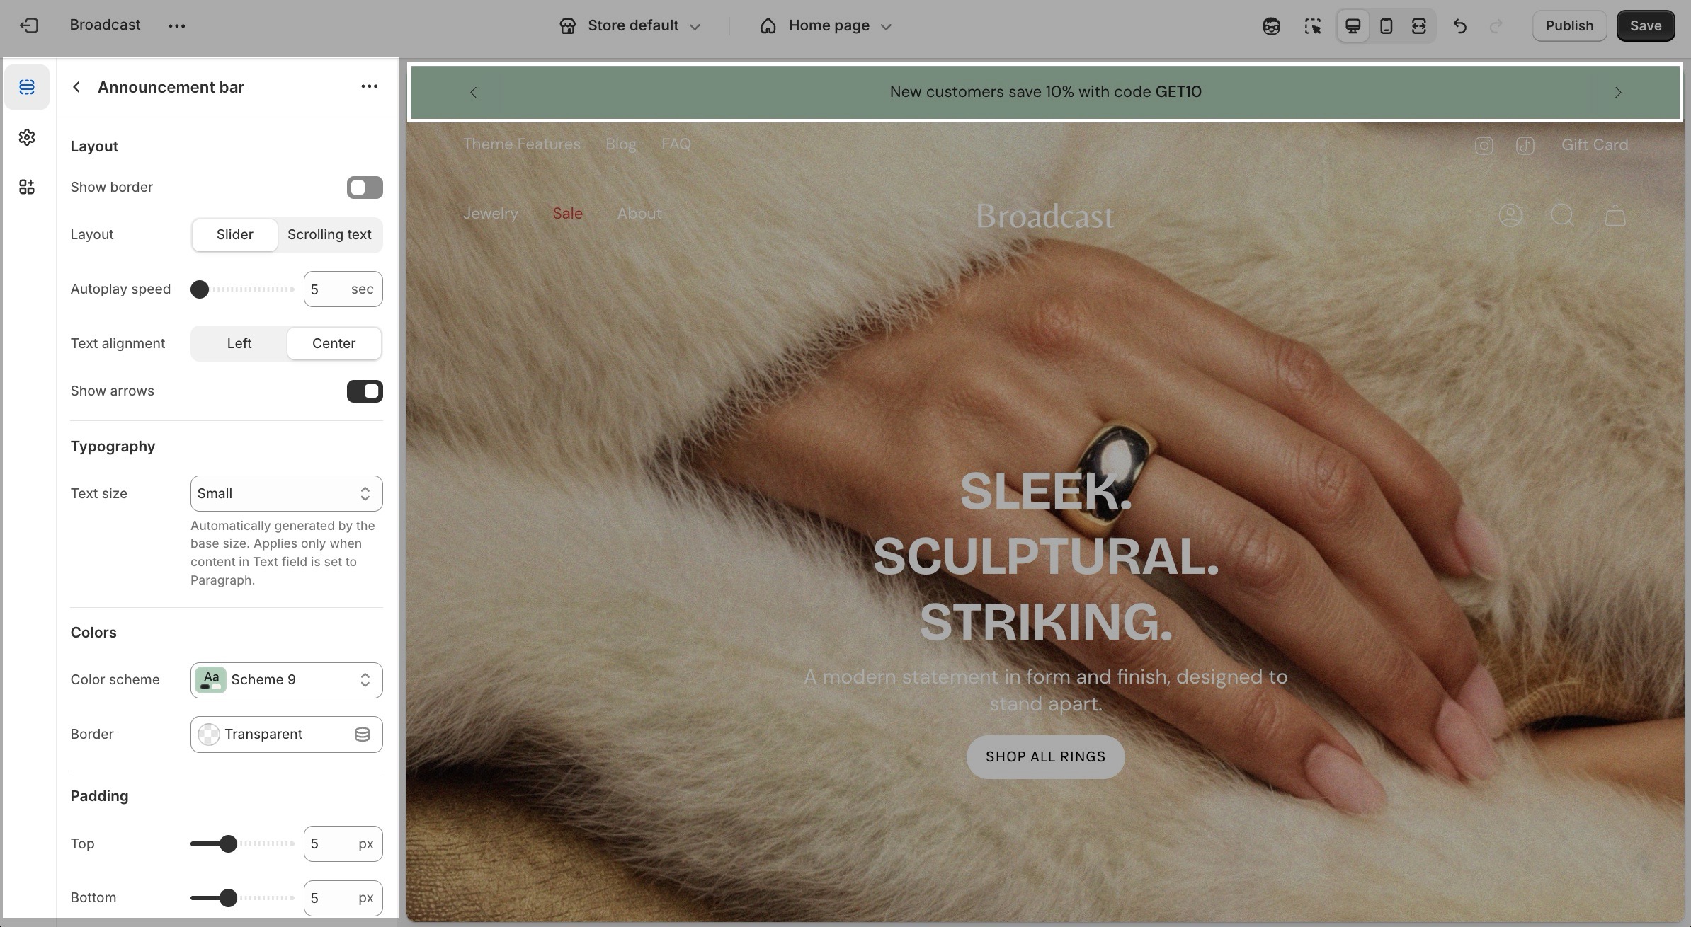The width and height of the screenshot is (1691, 927).
Task: Open the App embeds sidebar icon
Action: click(27, 187)
